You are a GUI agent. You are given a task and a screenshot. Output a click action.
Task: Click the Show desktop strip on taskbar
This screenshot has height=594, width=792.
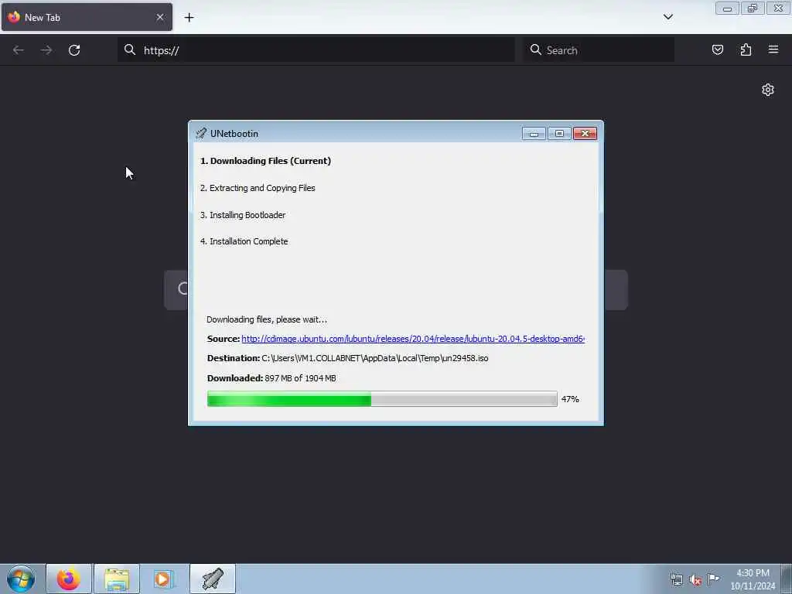[787, 579]
